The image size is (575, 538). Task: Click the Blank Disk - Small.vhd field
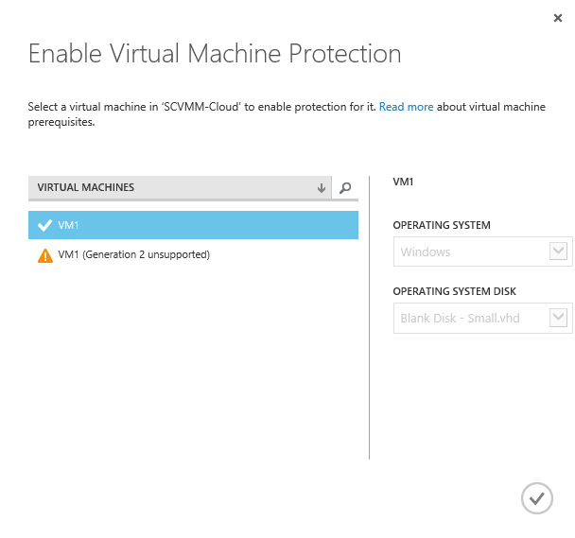click(482, 318)
